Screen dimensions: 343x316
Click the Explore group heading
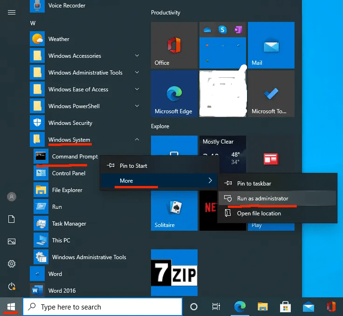click(x=160, y=126)
